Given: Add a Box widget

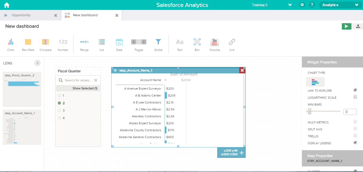Looking at the screenshot, I should [197, 45].
